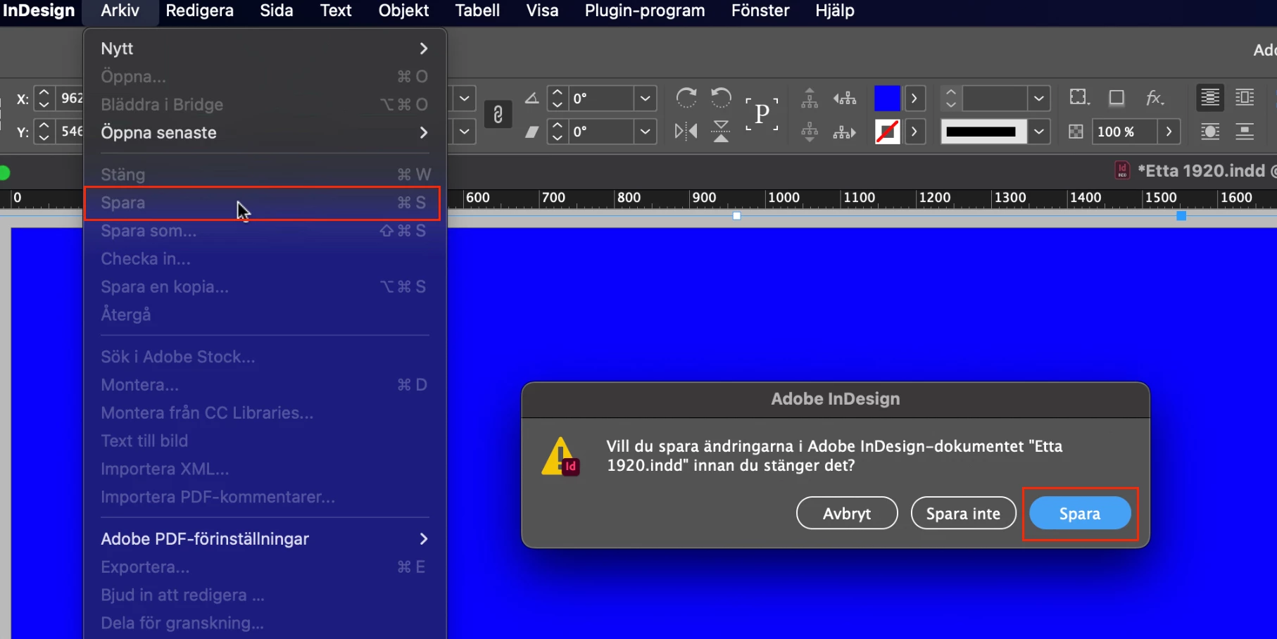Viewport: 1277px width, 639px height.
Task: Expand the fill color options arrow
Action: [914, 98]
